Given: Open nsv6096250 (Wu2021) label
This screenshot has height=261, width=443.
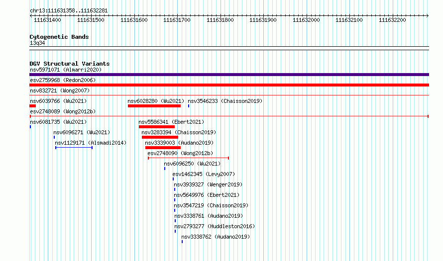Looking at the screenshot, I should (192, 164).
